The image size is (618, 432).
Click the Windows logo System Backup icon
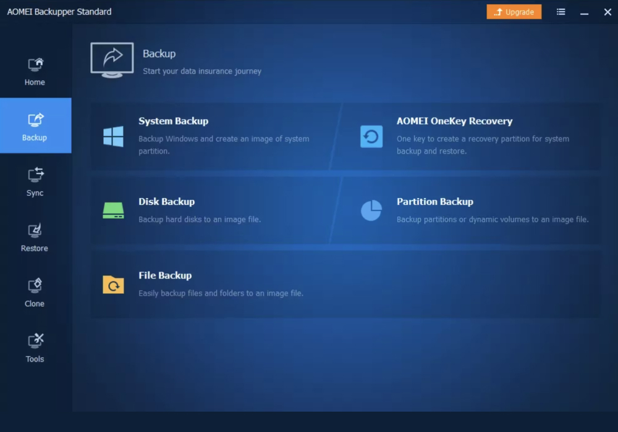(x=113, y=136)
